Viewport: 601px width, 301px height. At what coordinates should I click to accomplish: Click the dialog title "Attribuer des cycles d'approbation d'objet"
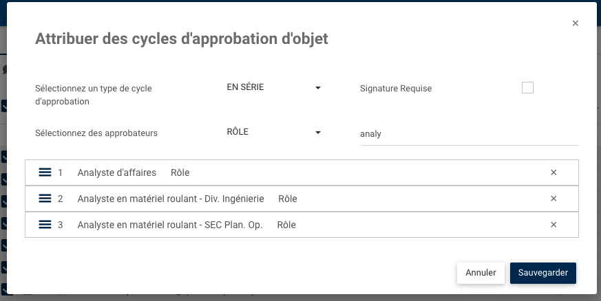tap(182, 39)
